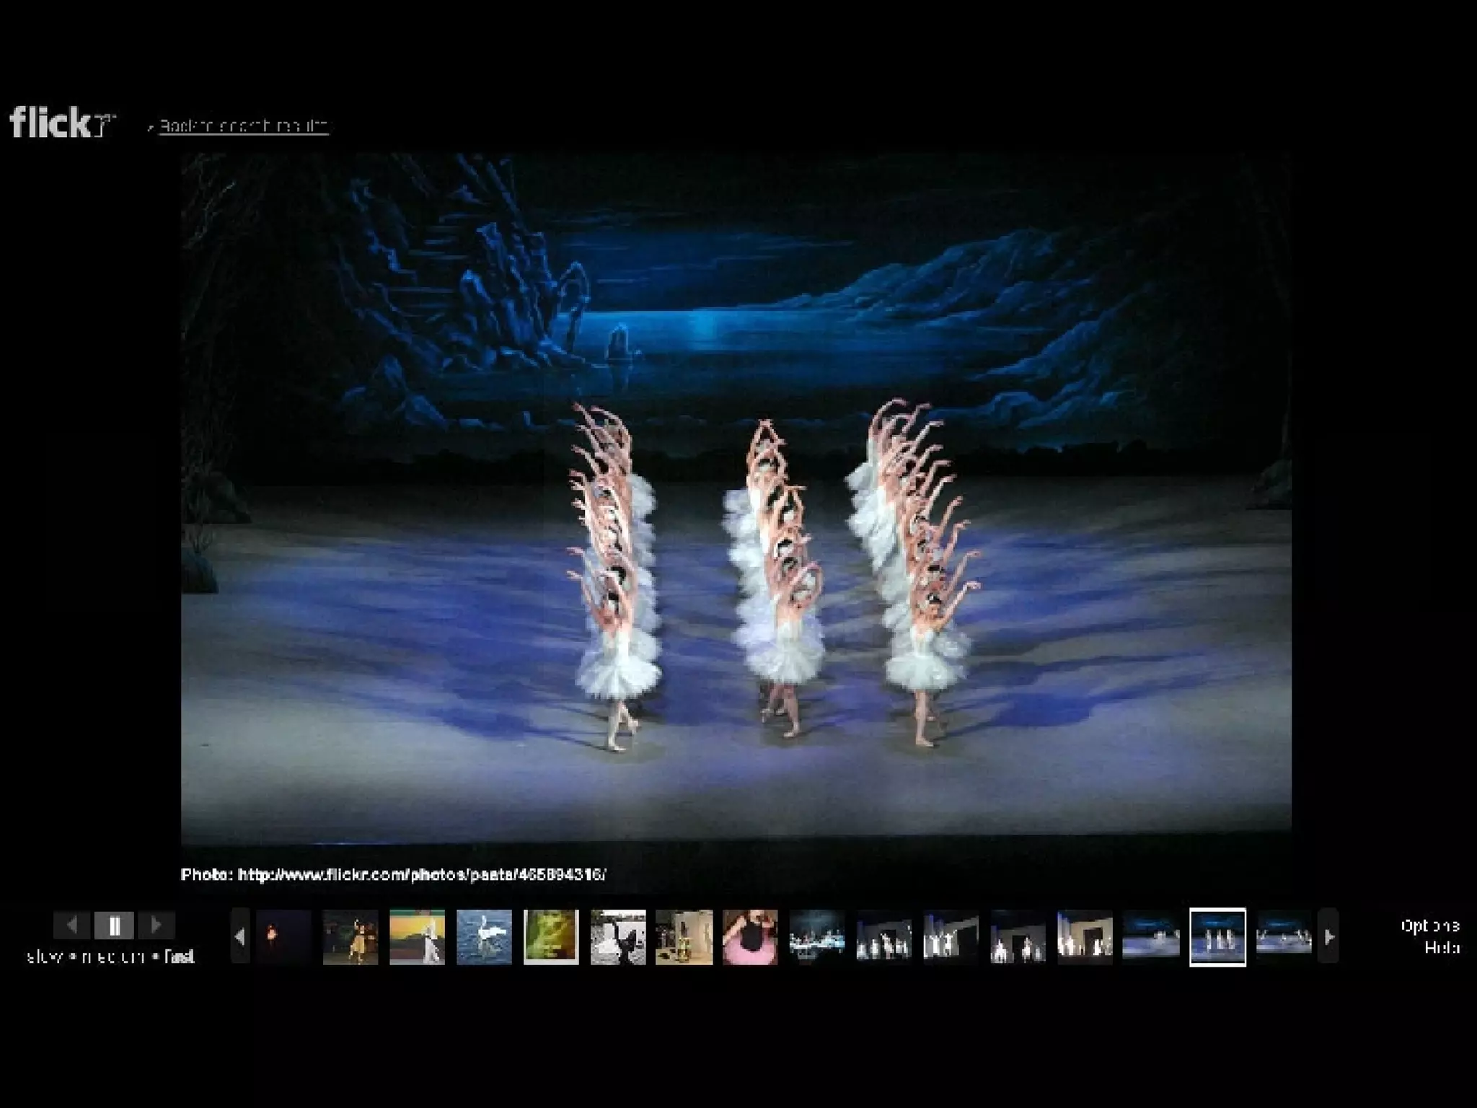Click the main ballet stage photo
This screenshot has height=1108, width=1477.
point(736,498)
